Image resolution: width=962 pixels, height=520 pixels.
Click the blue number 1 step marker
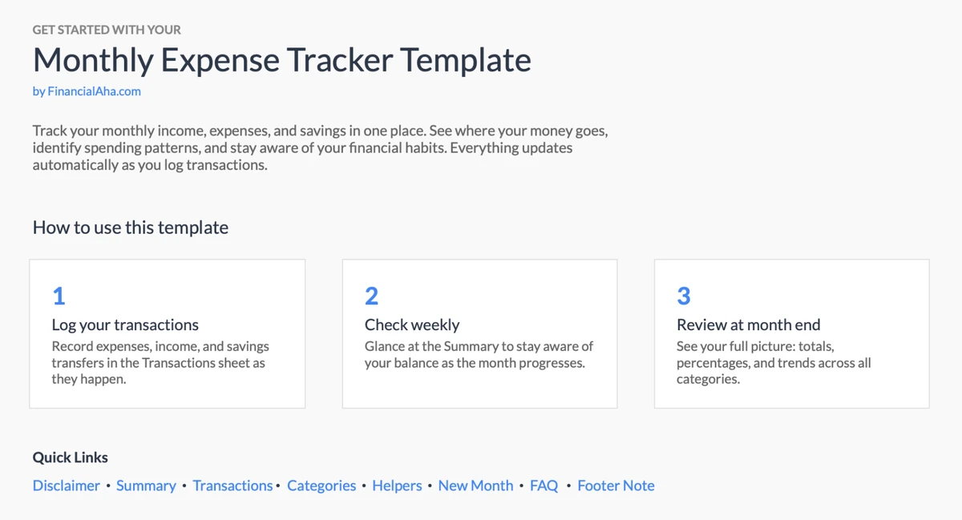click(59, 296)
